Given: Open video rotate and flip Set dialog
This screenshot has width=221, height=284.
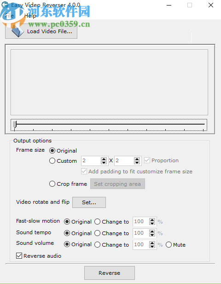Looking at the screenshot, I should coord(89,202).
